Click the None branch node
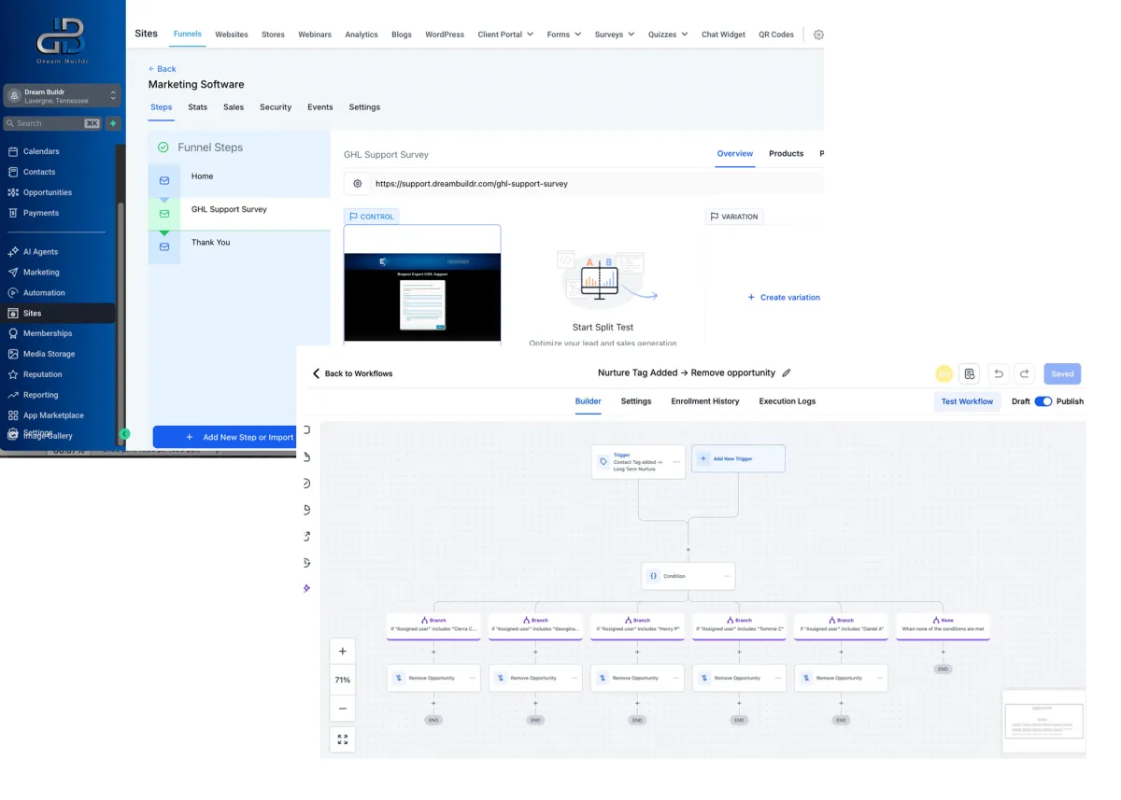Screen dimensions: 1121x800 (943, 625)
